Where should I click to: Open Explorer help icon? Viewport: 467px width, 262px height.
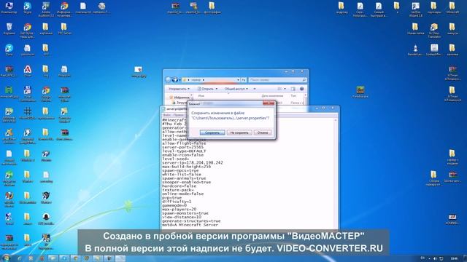(301, 89)
